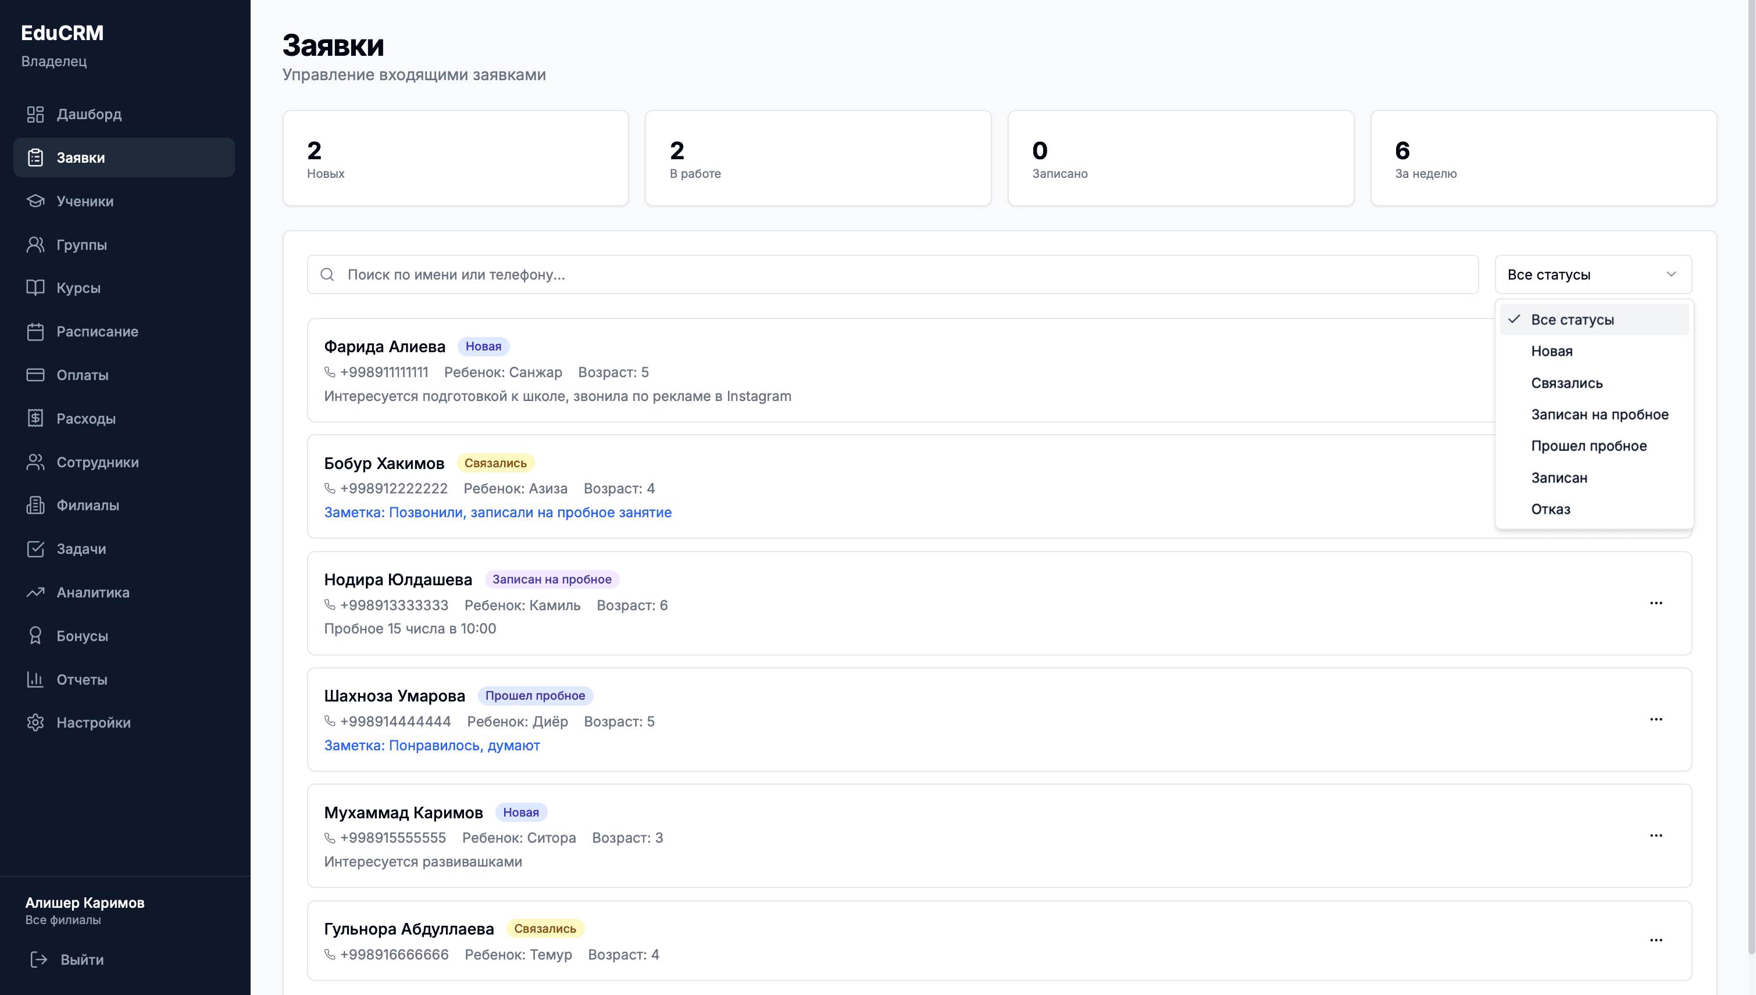Image resolution: width=1756 pixels, height=995 pixels.
Task: Click the В работе count card
Action: coord(818,158)
